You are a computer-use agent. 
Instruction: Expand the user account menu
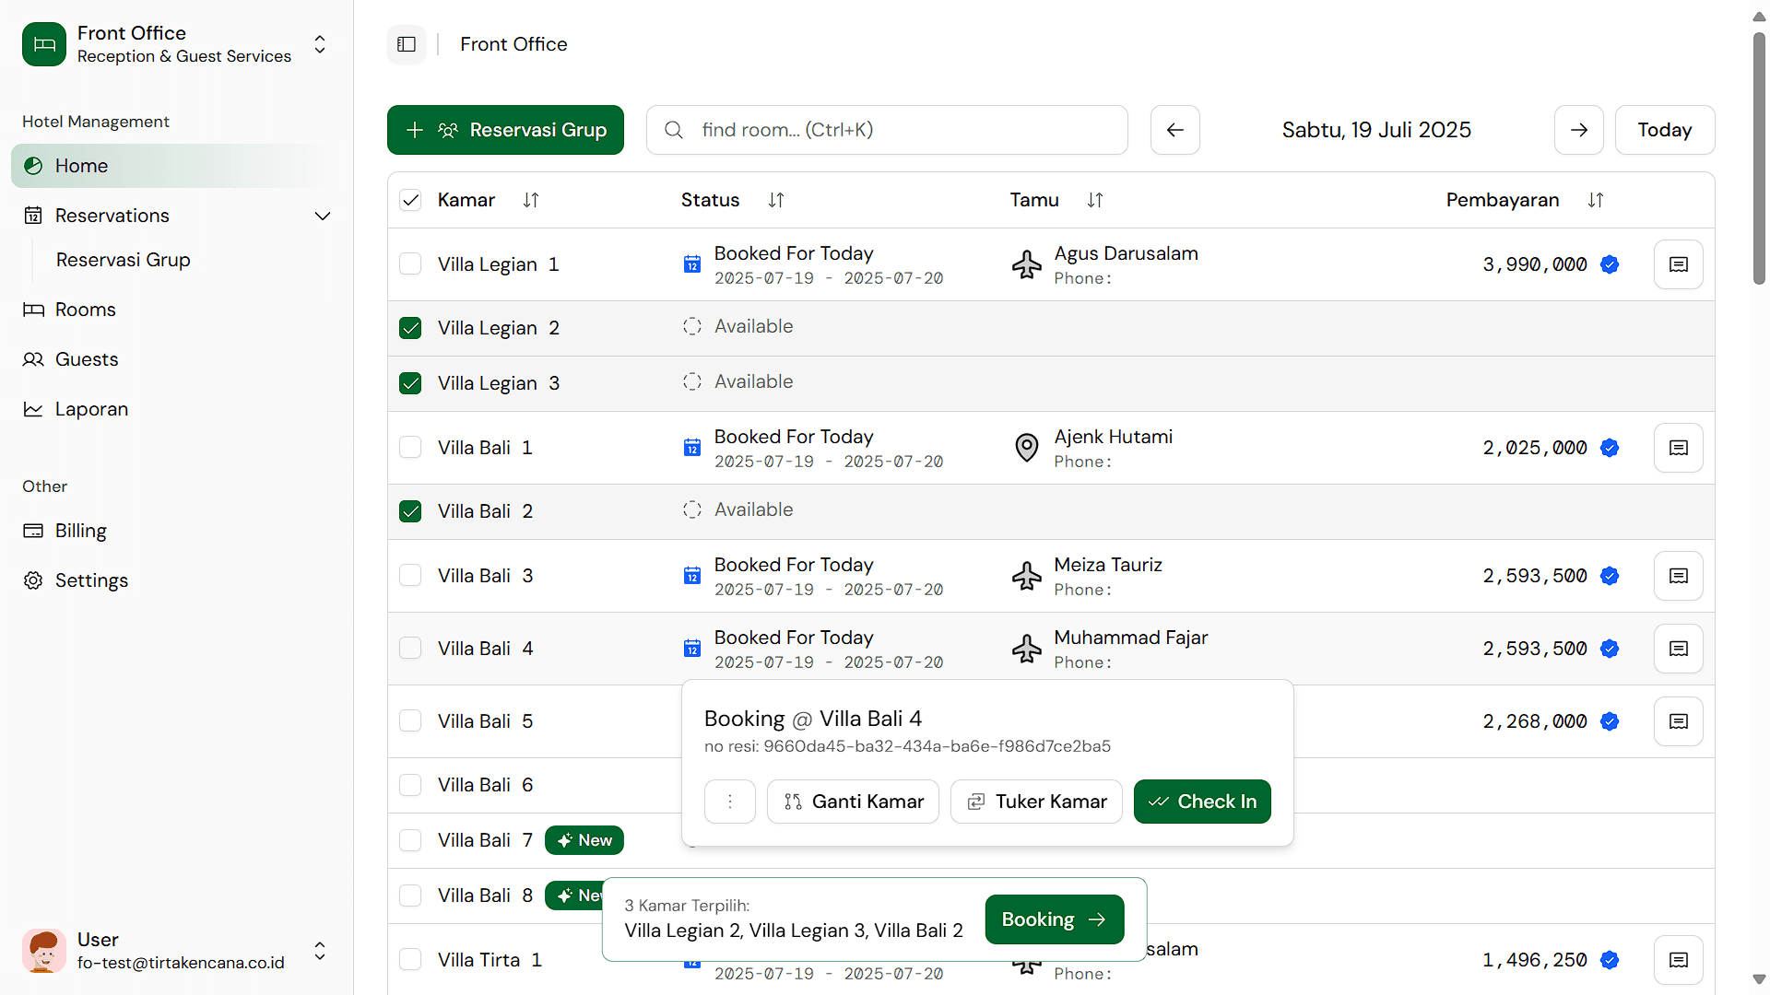pyautogui.click(x=320, y=951)
